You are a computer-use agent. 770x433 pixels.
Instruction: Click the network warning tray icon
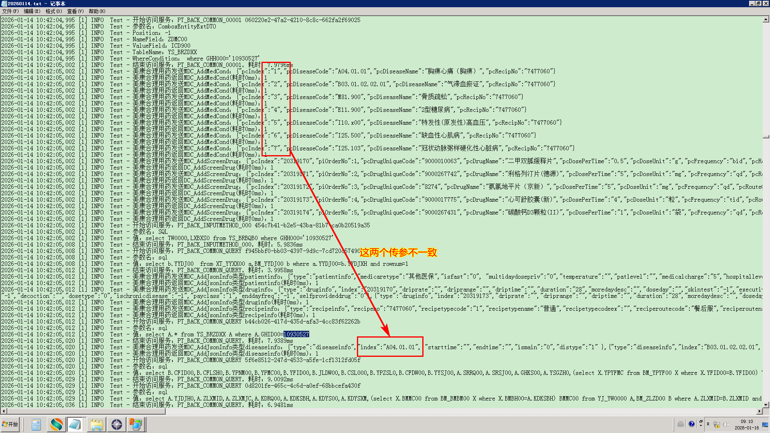point(717,425)
